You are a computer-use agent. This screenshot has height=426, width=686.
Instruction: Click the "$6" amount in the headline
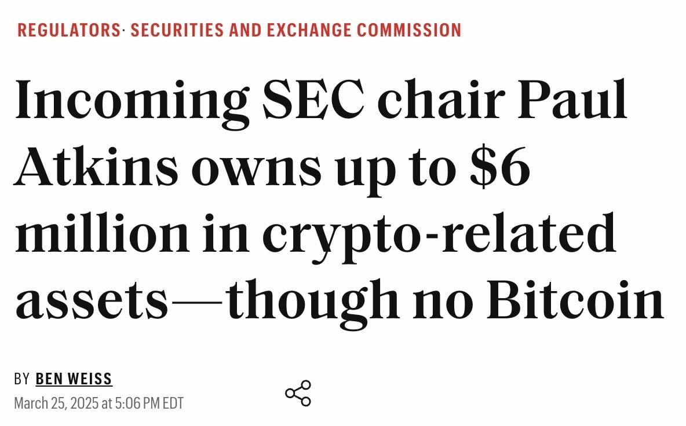point(499,167)
